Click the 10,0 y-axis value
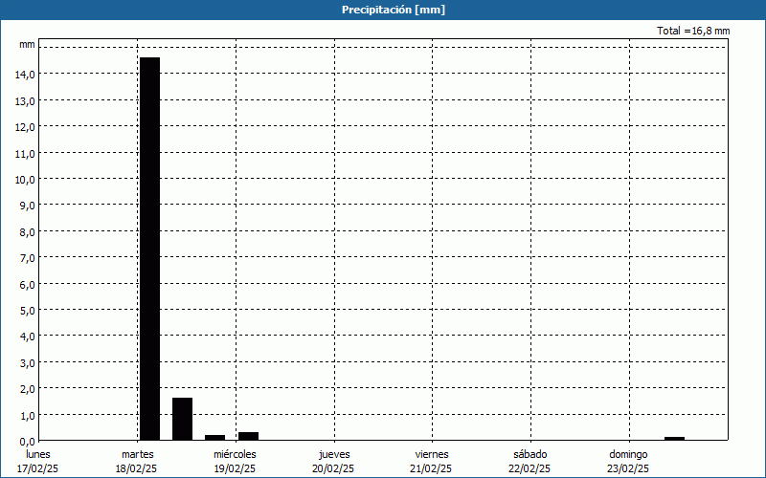This screenshot has width=766, height=478. point(25,180)
